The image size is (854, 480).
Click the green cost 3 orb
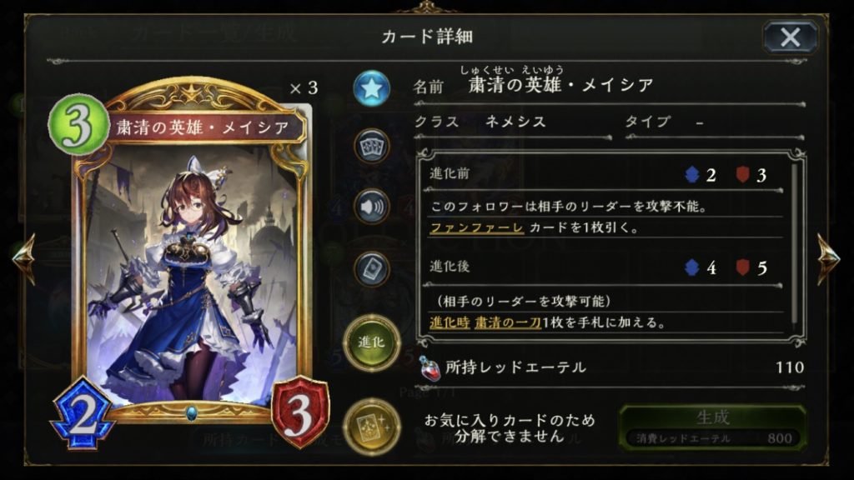(x=78, y=125)
